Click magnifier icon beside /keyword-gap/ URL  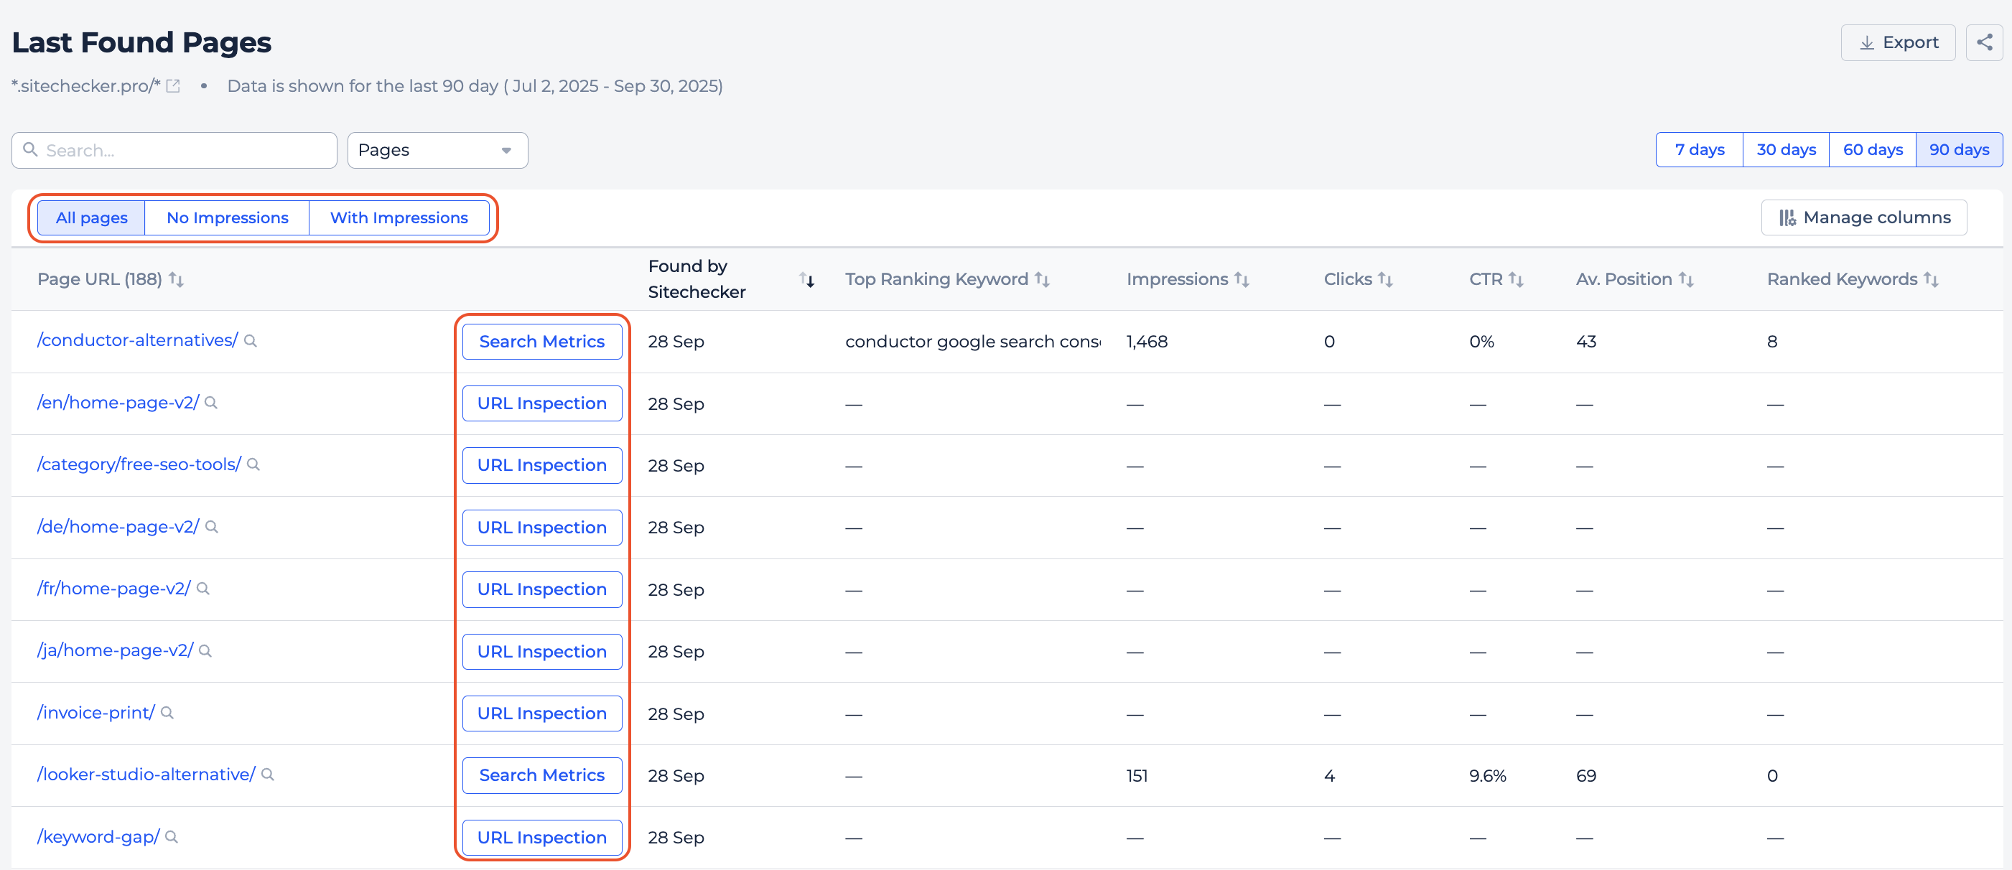172,837
